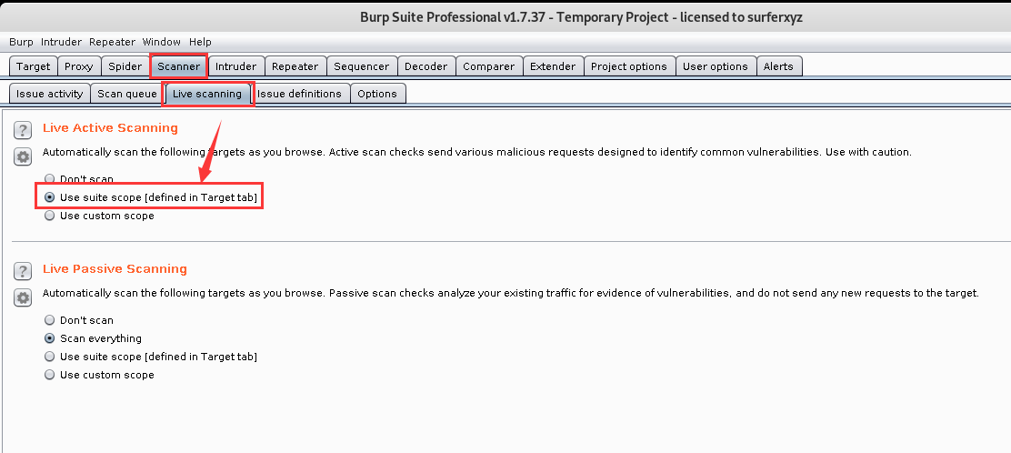This screenshot has height=453, width=1011.
Task: Switch to the Alerts tab
Action: (x=778, y=66)
